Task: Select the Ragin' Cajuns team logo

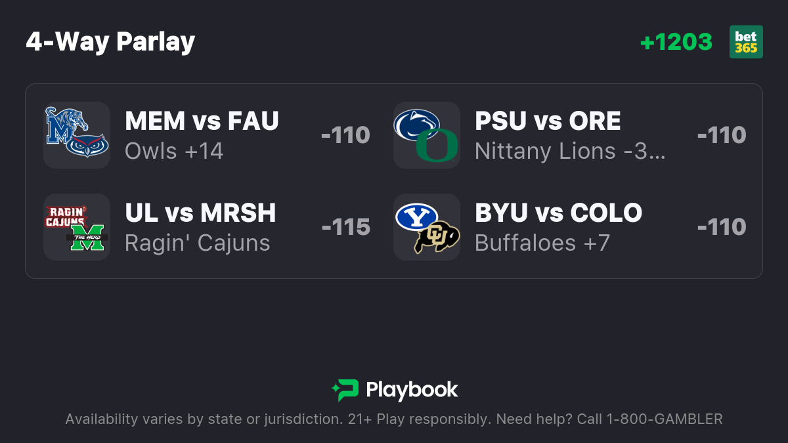Action: point(66,217)
